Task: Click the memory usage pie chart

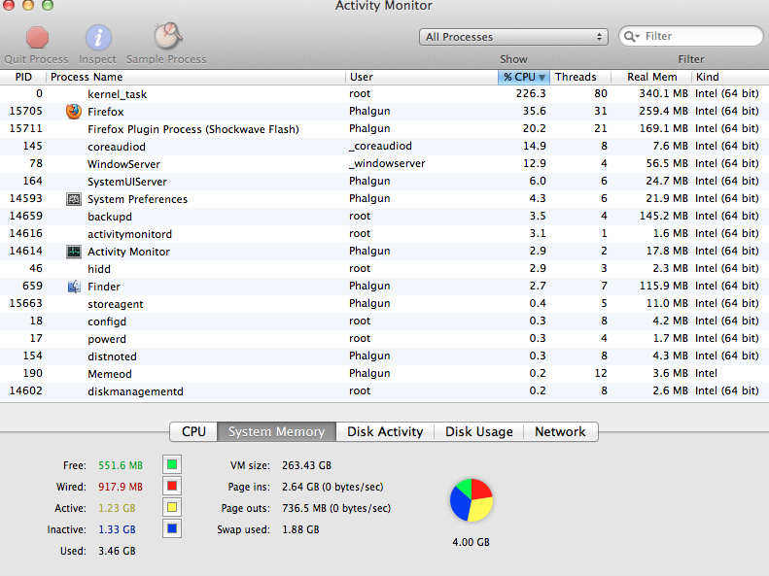Action: [x=471, y=500]
